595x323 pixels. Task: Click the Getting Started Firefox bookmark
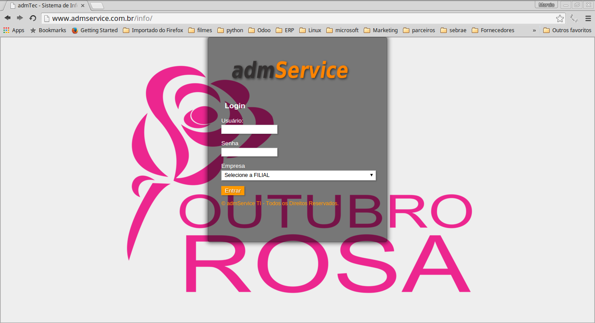click(x=95, y=30)
